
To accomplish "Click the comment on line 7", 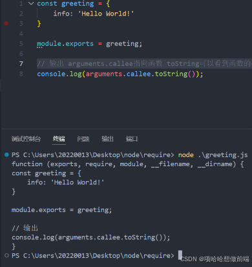I will [144, 64].
